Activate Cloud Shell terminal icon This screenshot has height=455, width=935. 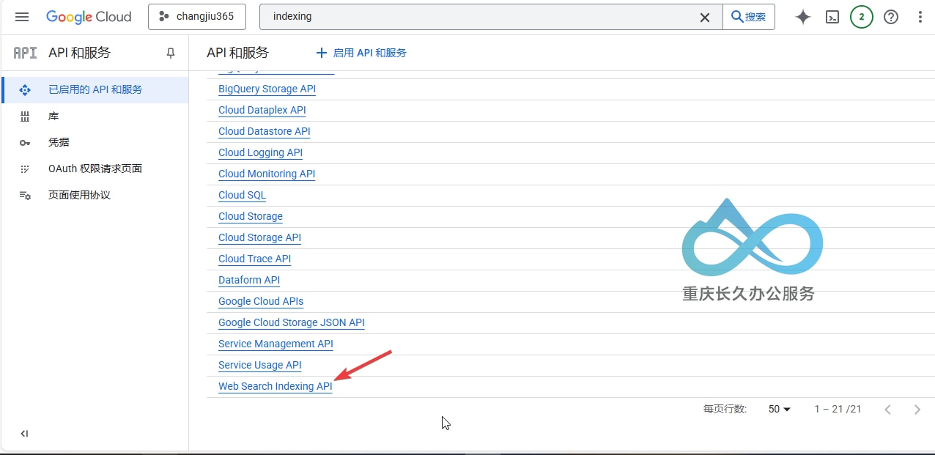click(832, 17)
